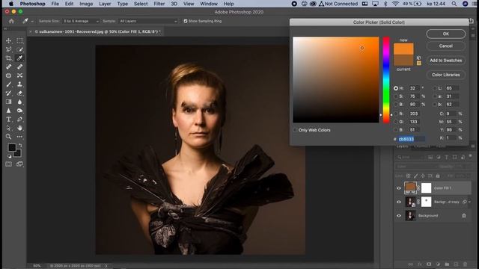
Task: Hide the Background layer eye icon
Action: coord(399,216)
